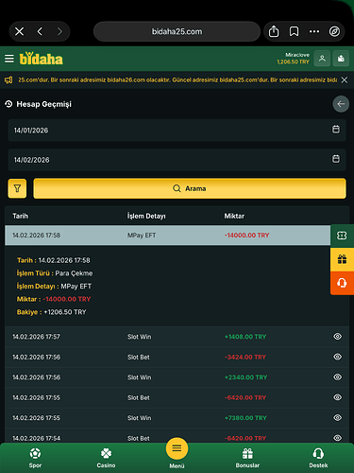Click the Arama search button
354x473 pixels.
[x=190, y=188]
